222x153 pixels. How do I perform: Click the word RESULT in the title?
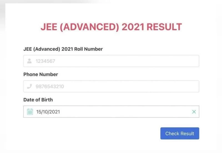(164, 27)
